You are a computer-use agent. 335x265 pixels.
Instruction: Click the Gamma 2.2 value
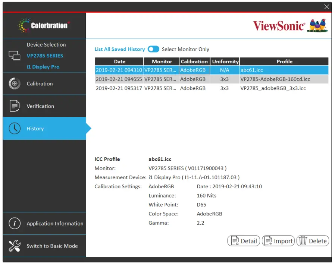click(x=200, y=223)
